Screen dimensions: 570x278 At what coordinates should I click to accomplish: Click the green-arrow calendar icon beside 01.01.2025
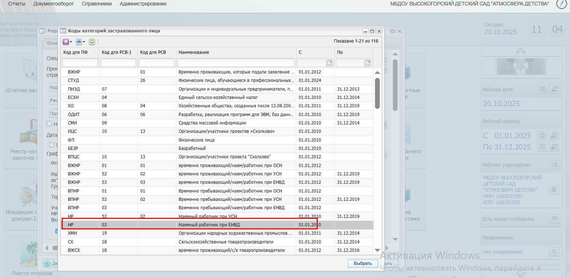coord(554,135)
